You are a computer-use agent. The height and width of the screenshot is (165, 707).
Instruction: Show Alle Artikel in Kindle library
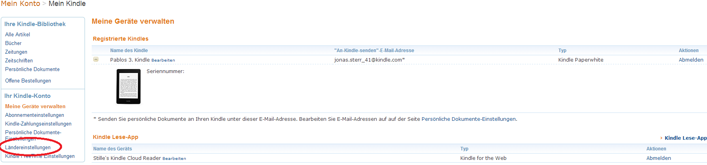point(17,35)
